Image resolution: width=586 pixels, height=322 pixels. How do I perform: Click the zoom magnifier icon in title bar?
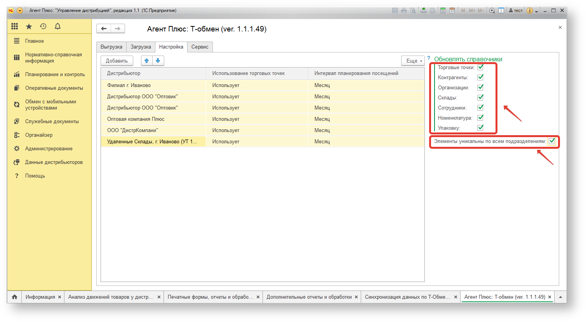coord(492,10)
